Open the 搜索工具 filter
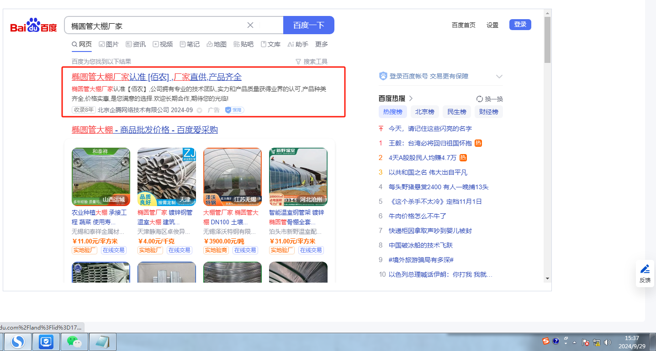 click(312, 62)
